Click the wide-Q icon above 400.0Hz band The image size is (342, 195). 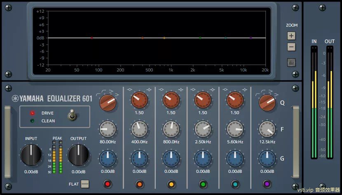[129, 89]
